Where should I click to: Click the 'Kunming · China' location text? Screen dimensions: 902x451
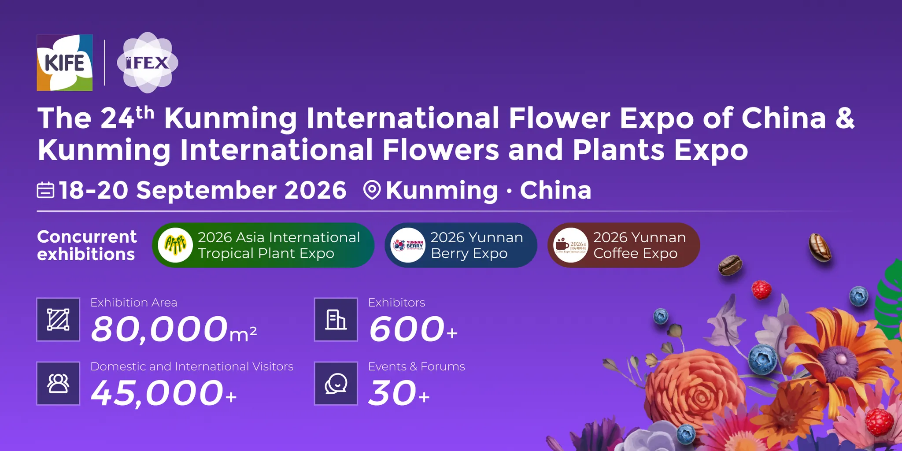(x=488, y=190)
